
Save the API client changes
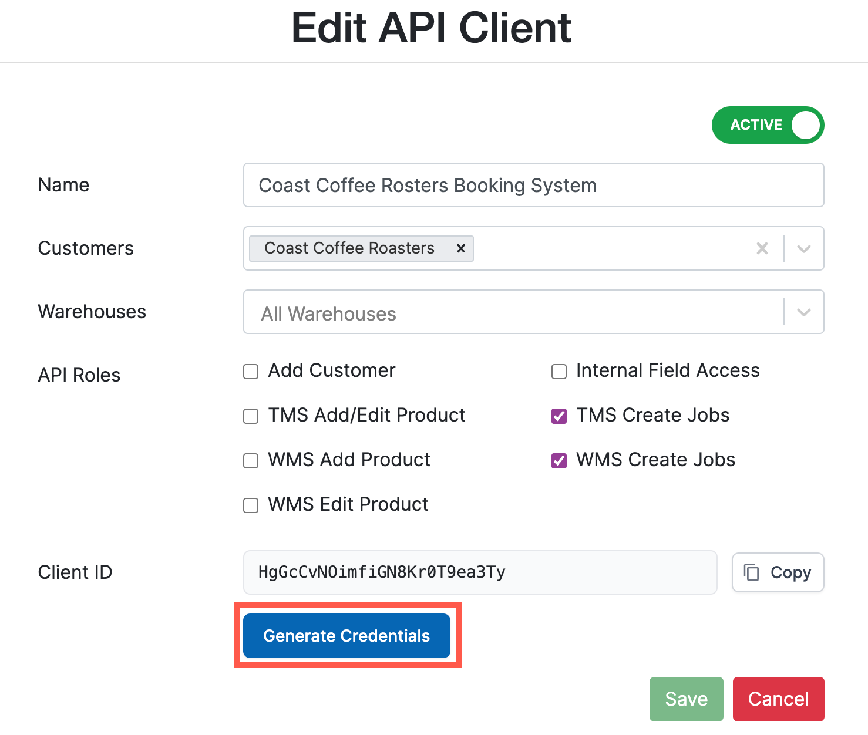pos(686,699)
